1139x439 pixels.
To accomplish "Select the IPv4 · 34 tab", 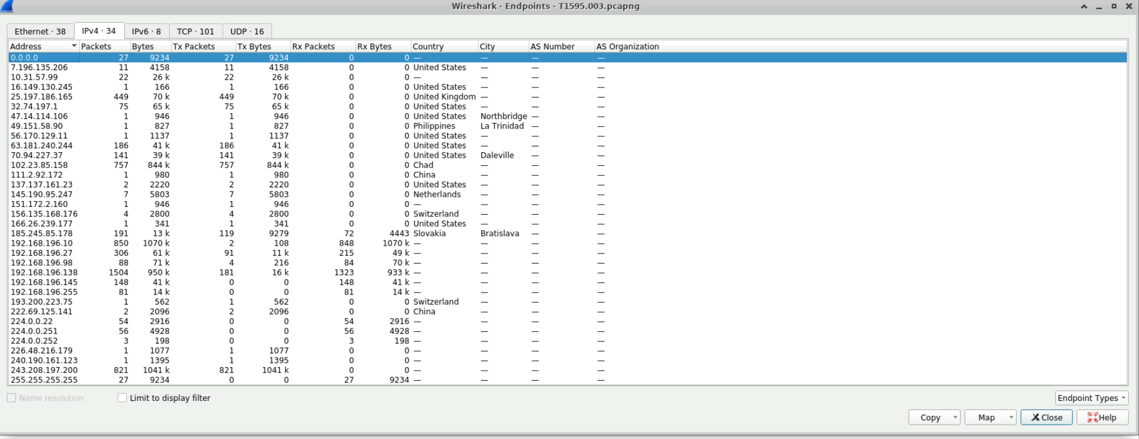I will pyautogui.click(x=99, y=31).
